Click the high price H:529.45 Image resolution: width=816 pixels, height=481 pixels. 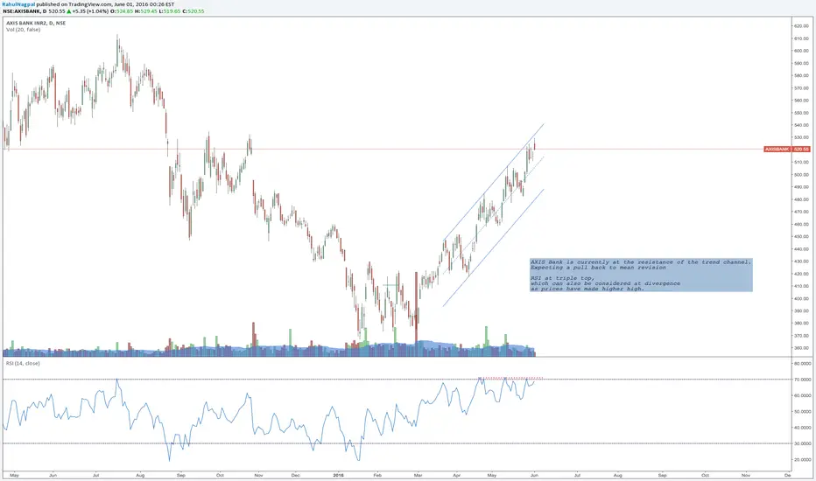point(145,10)
